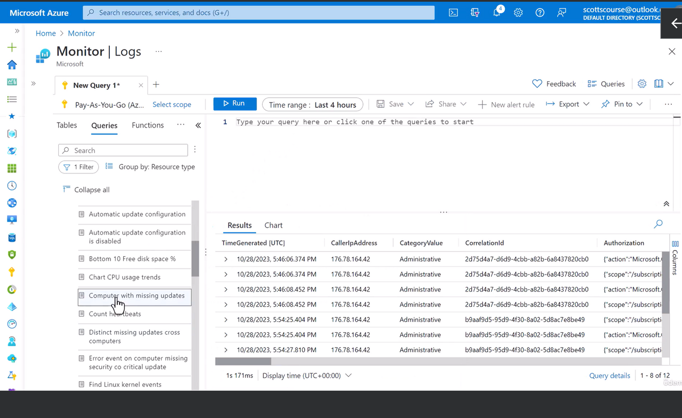Image resolution: width=682 pixels, height=418 pixels.
Task: Switch to the Tables tab
Action: coord(66,126)
